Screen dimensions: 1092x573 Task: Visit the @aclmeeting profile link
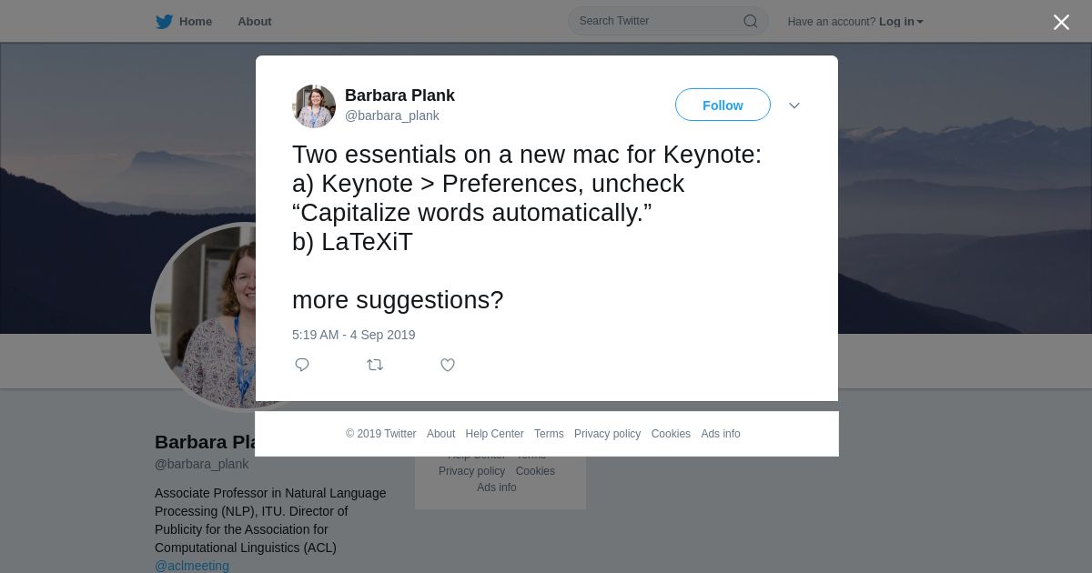[192, 566]
